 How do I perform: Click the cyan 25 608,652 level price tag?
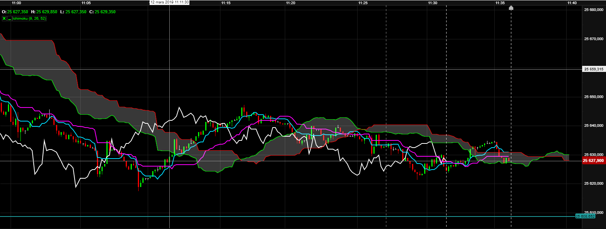point(585,216)
